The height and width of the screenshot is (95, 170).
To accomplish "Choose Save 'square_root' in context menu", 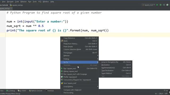I will 79,83.
